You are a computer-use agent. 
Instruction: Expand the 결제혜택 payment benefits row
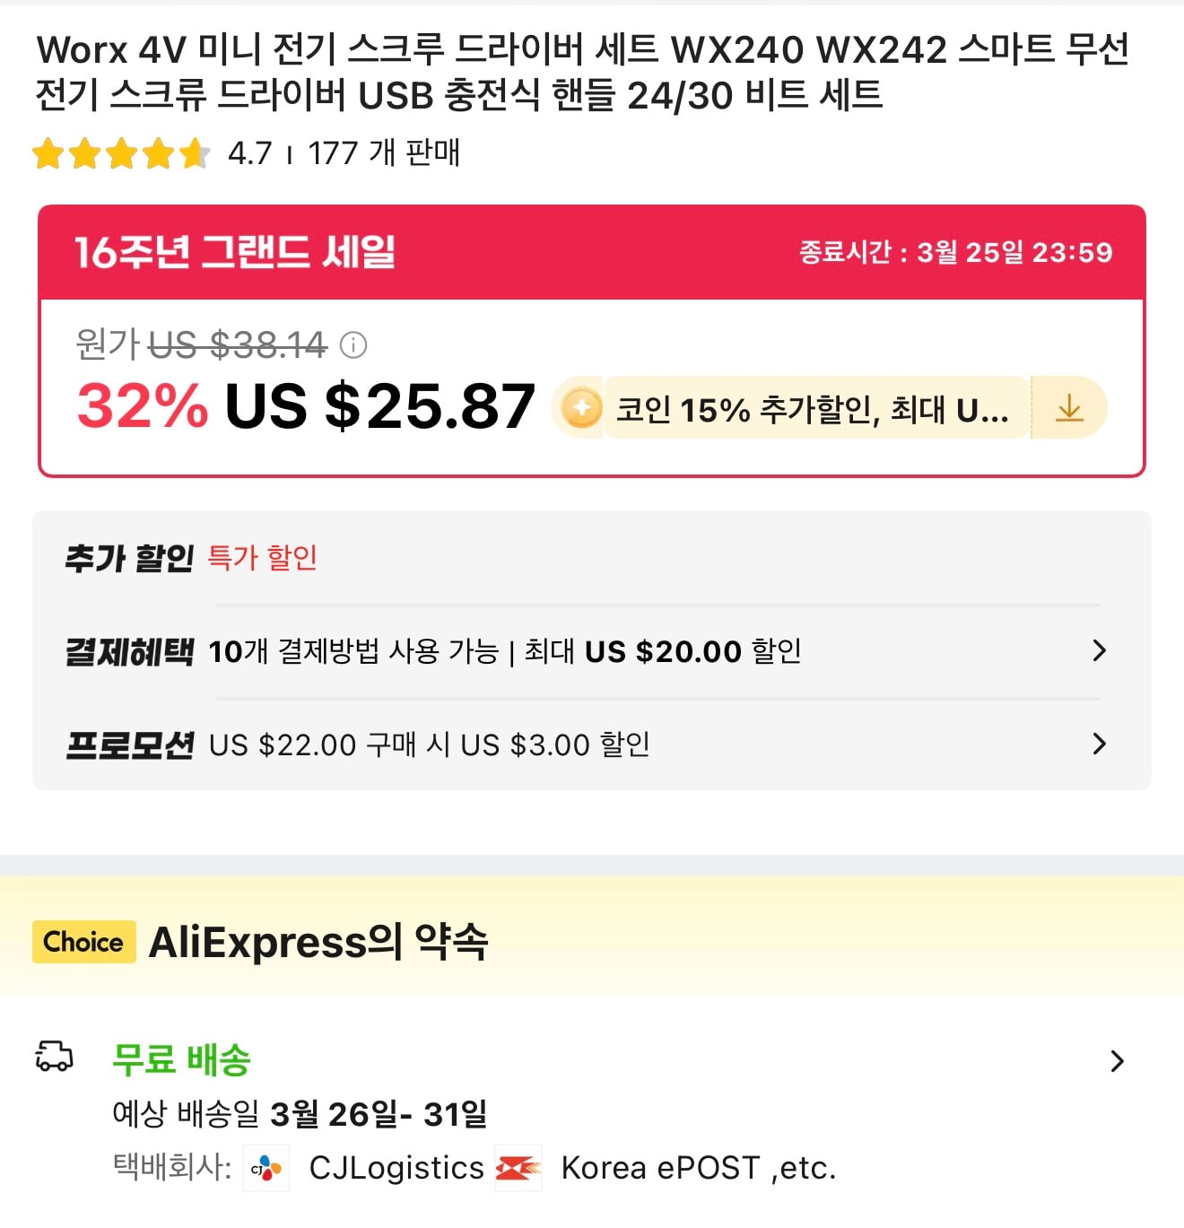point(1100,650)
